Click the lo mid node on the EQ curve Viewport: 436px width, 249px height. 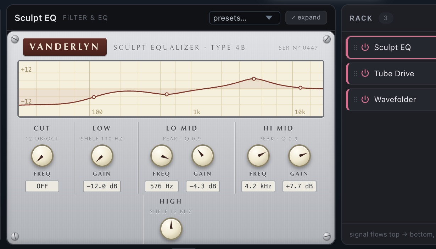pos(167,94)
